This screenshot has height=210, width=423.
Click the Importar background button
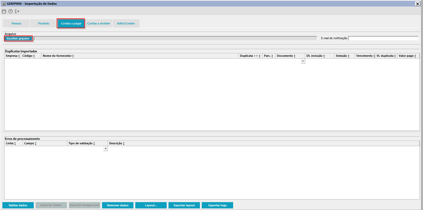(x=84, y=205)
